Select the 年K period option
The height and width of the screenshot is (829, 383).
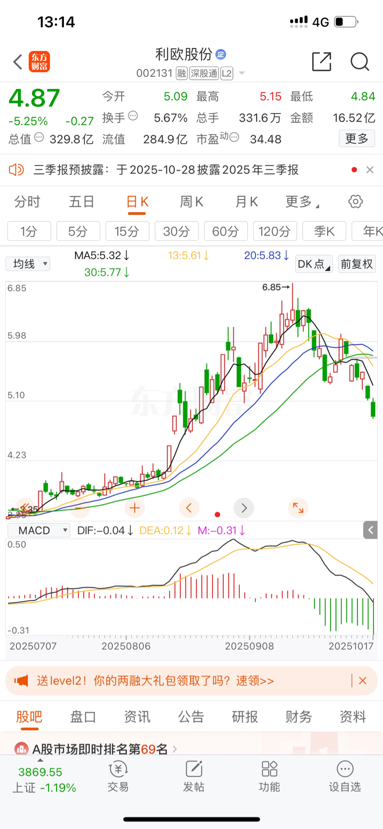[x=368, y=231]
